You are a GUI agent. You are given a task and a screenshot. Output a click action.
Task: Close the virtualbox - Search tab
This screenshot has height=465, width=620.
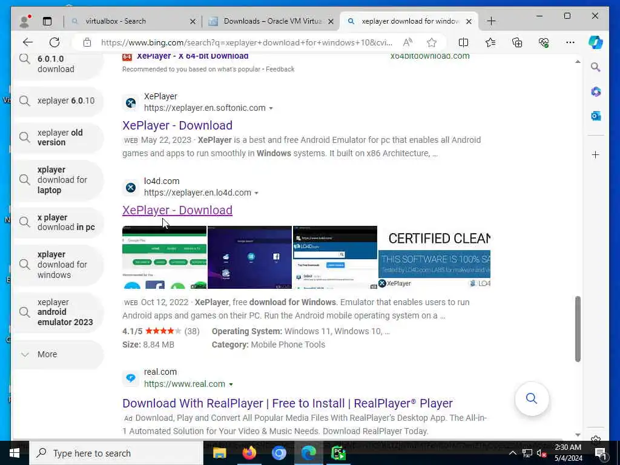pyautogui.click(x=193, y=21)
